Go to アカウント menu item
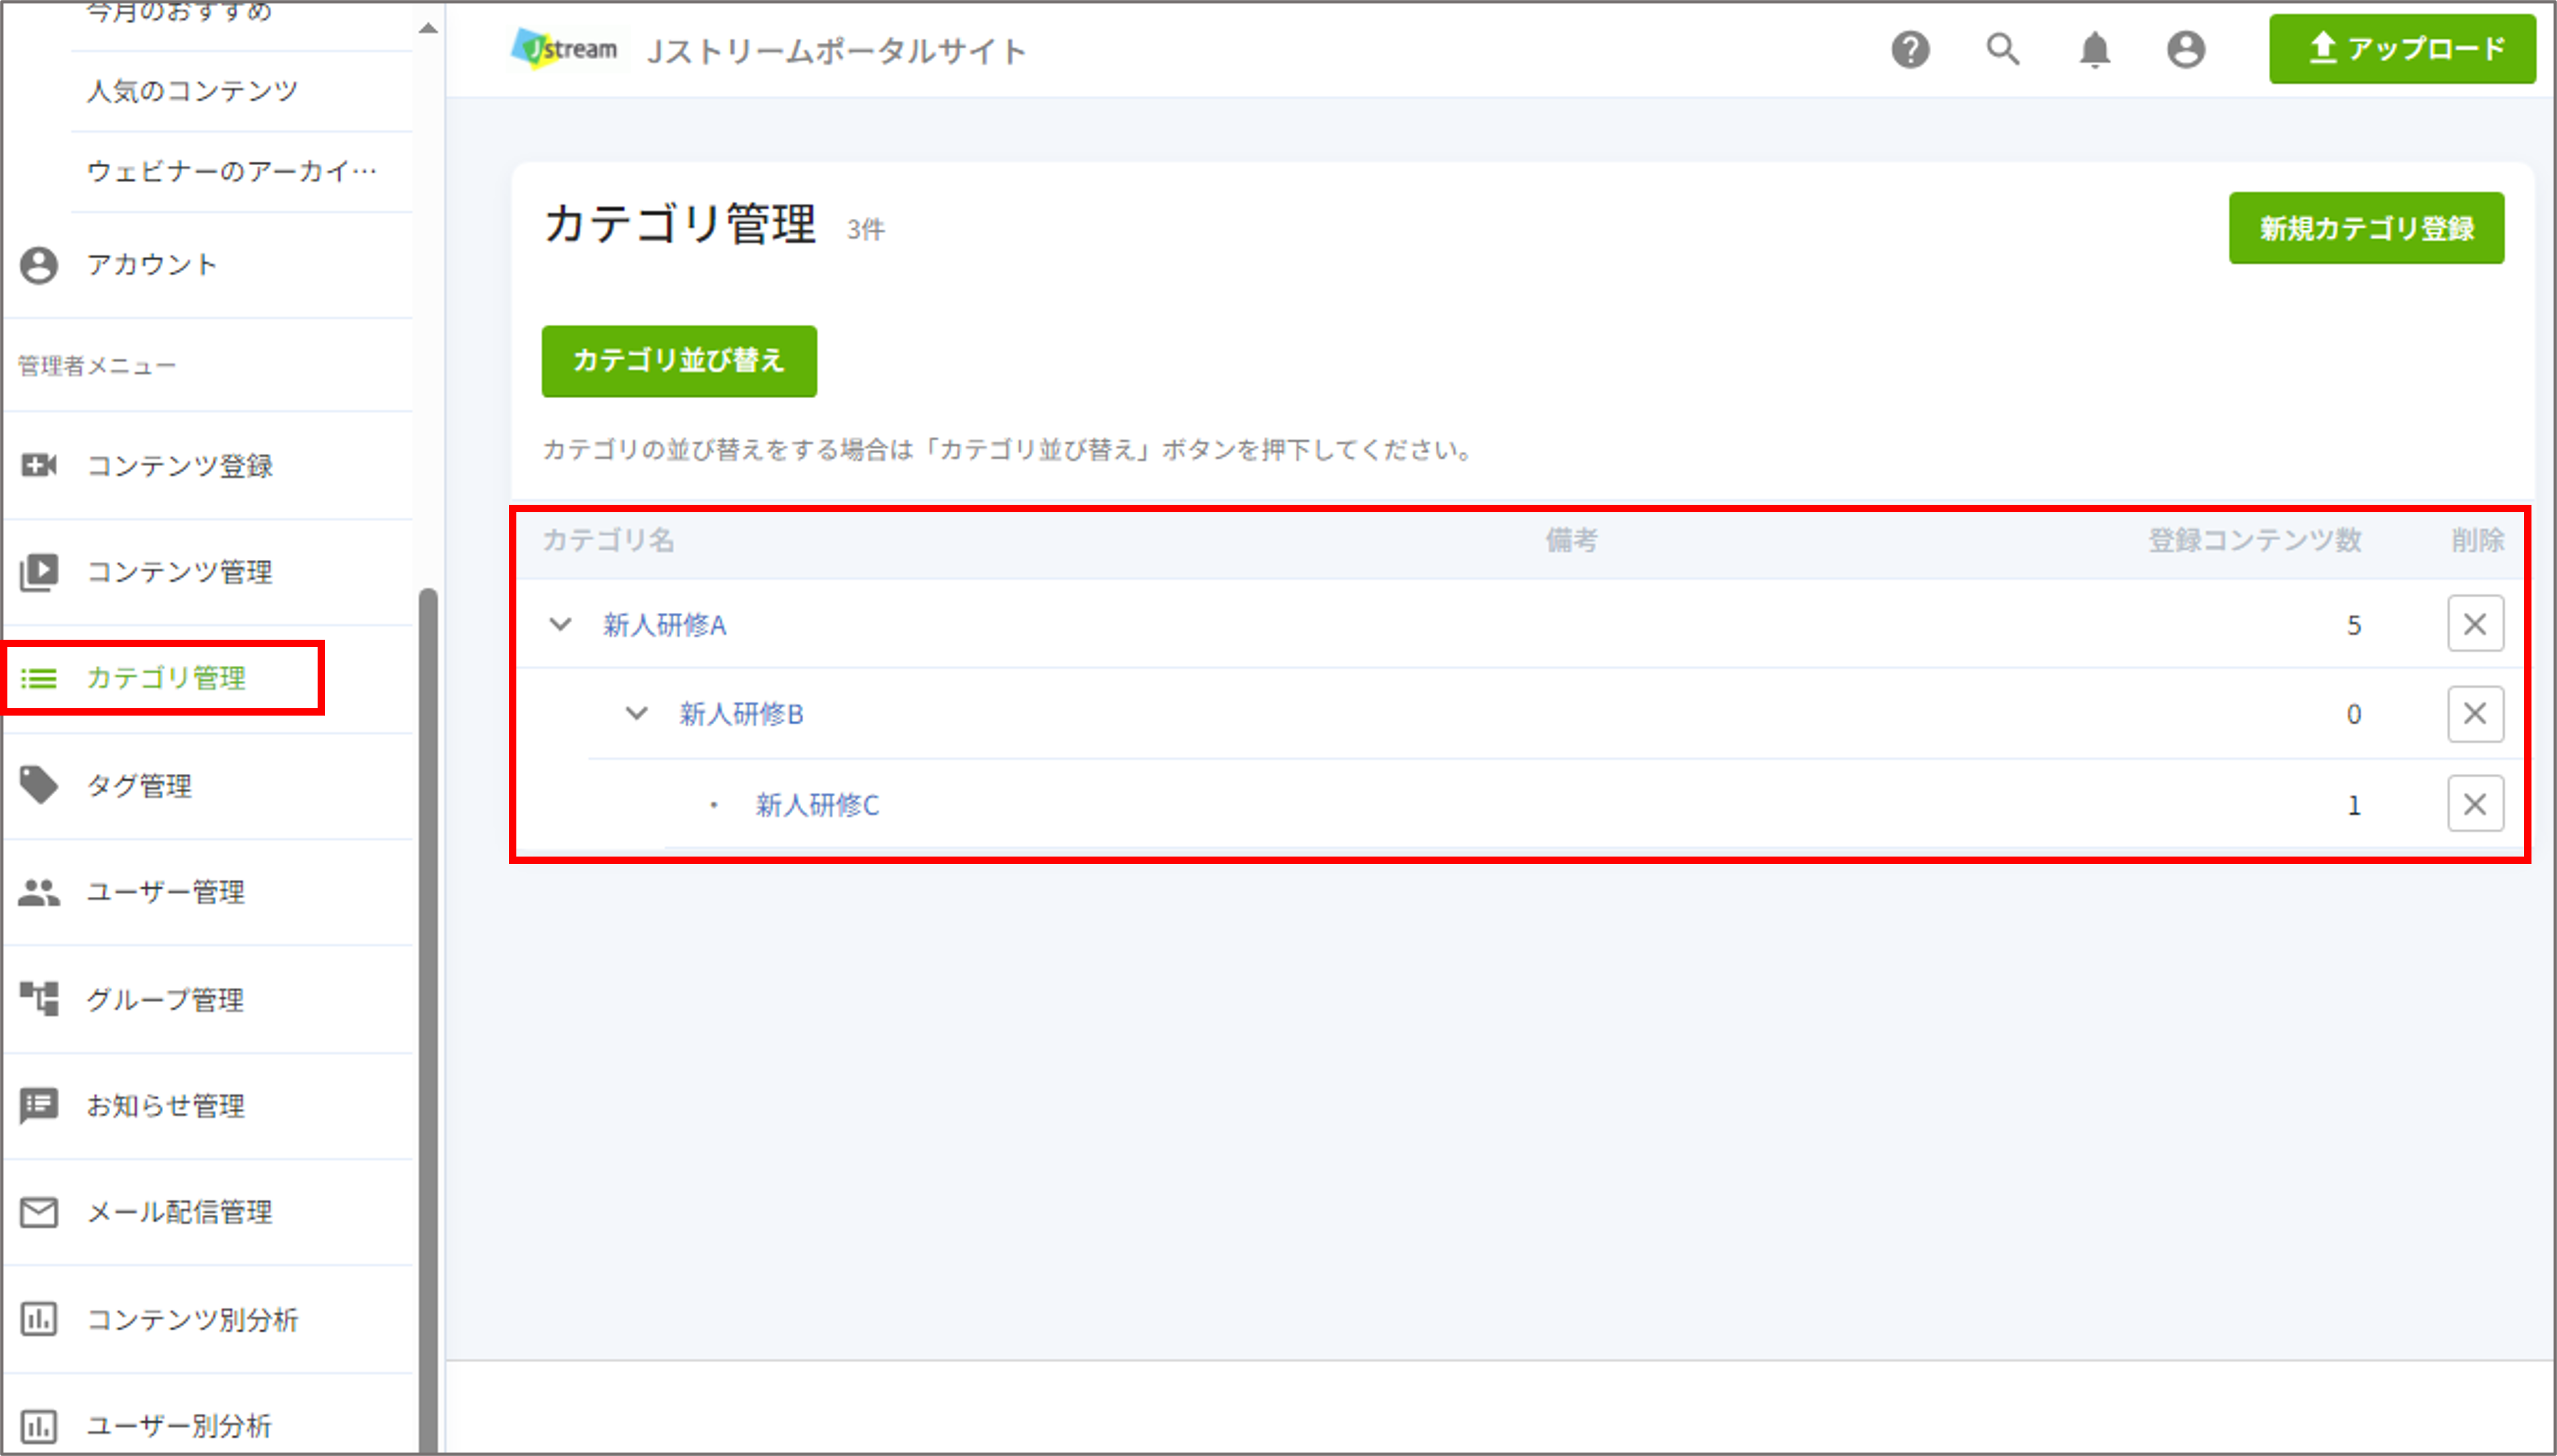This screenshot has width=2557, height=1456. click(x=151, y=265)
